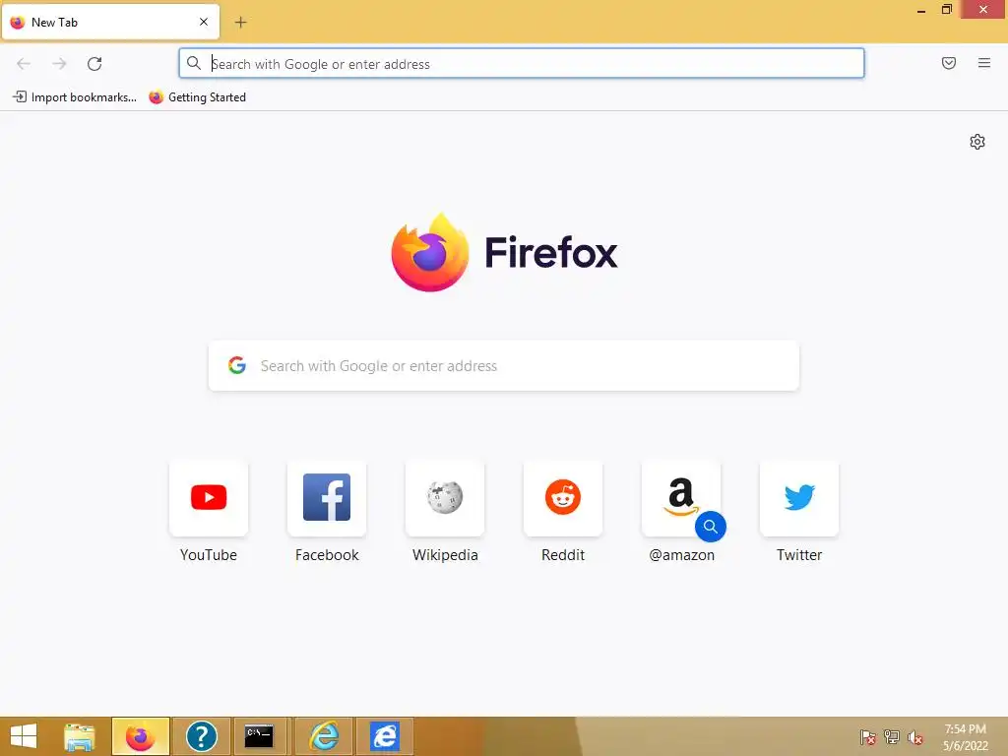
Task: Open the Facebook shortcut tile
Action: coord(327,498)
